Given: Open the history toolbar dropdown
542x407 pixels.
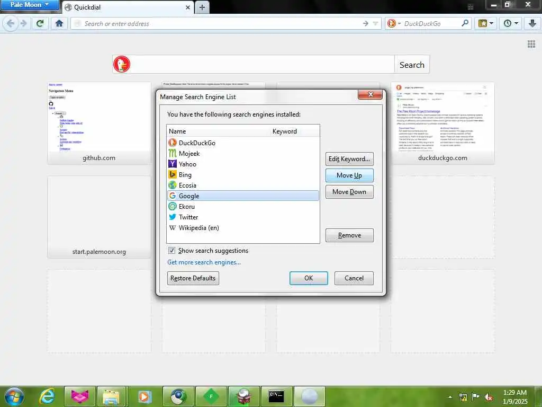Looking at the screenshot, I should click(x=511, y=23).
